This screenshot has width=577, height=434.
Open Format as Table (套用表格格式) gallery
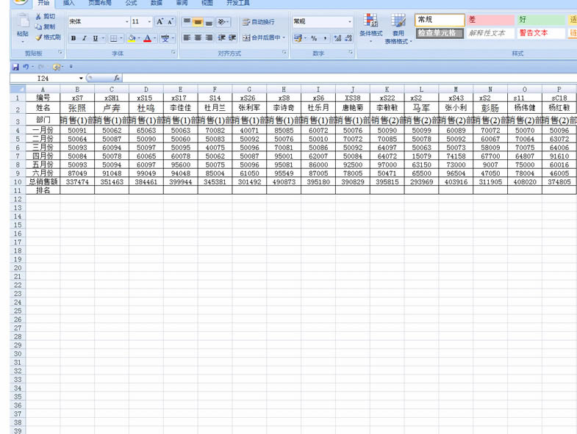click(x=398, y=29)
